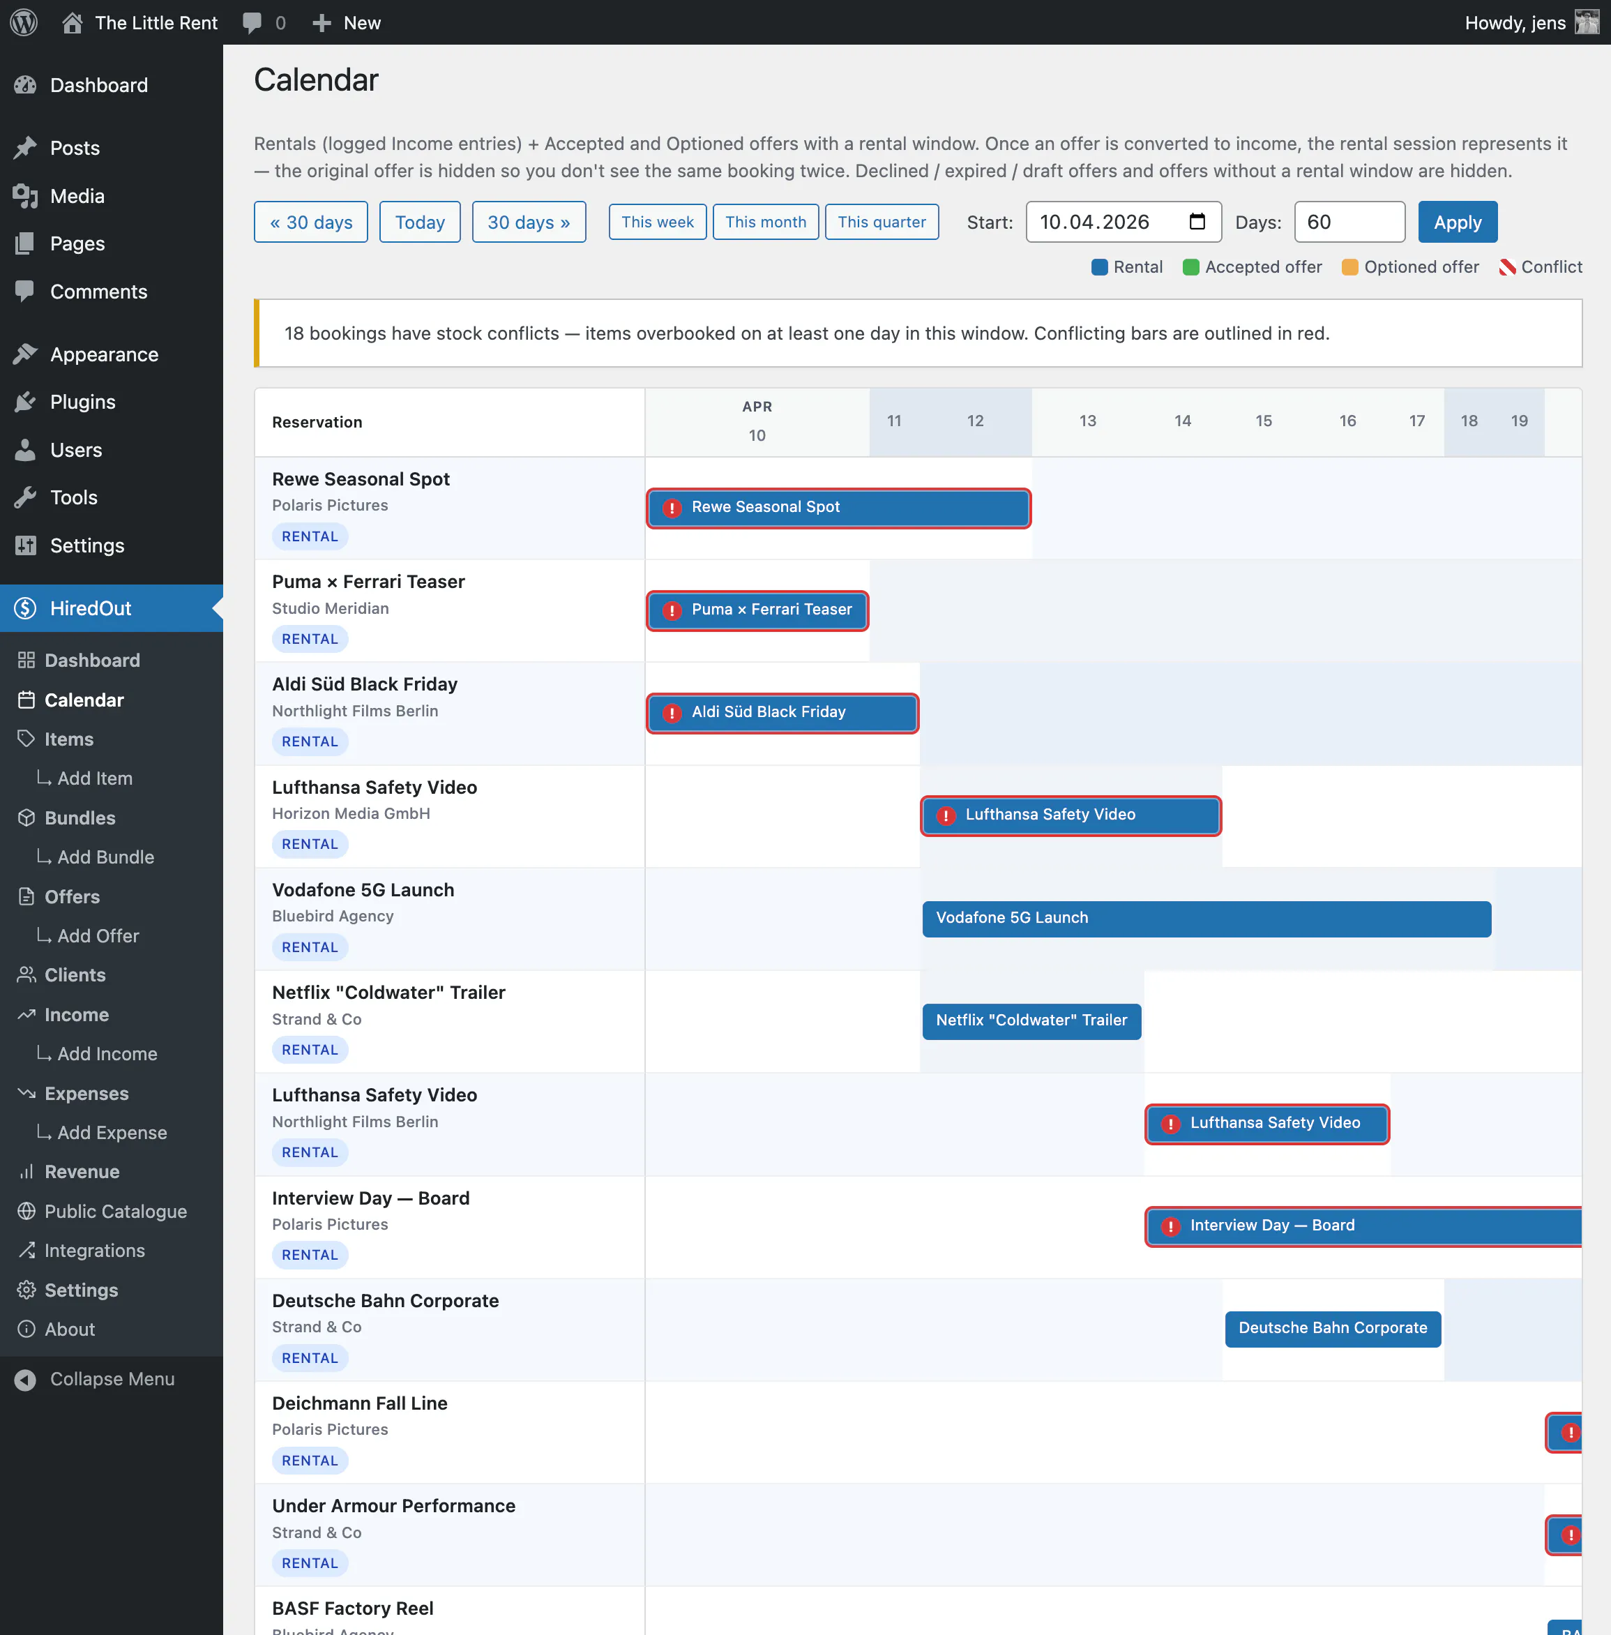Advance with the 30 days » button

529,222
